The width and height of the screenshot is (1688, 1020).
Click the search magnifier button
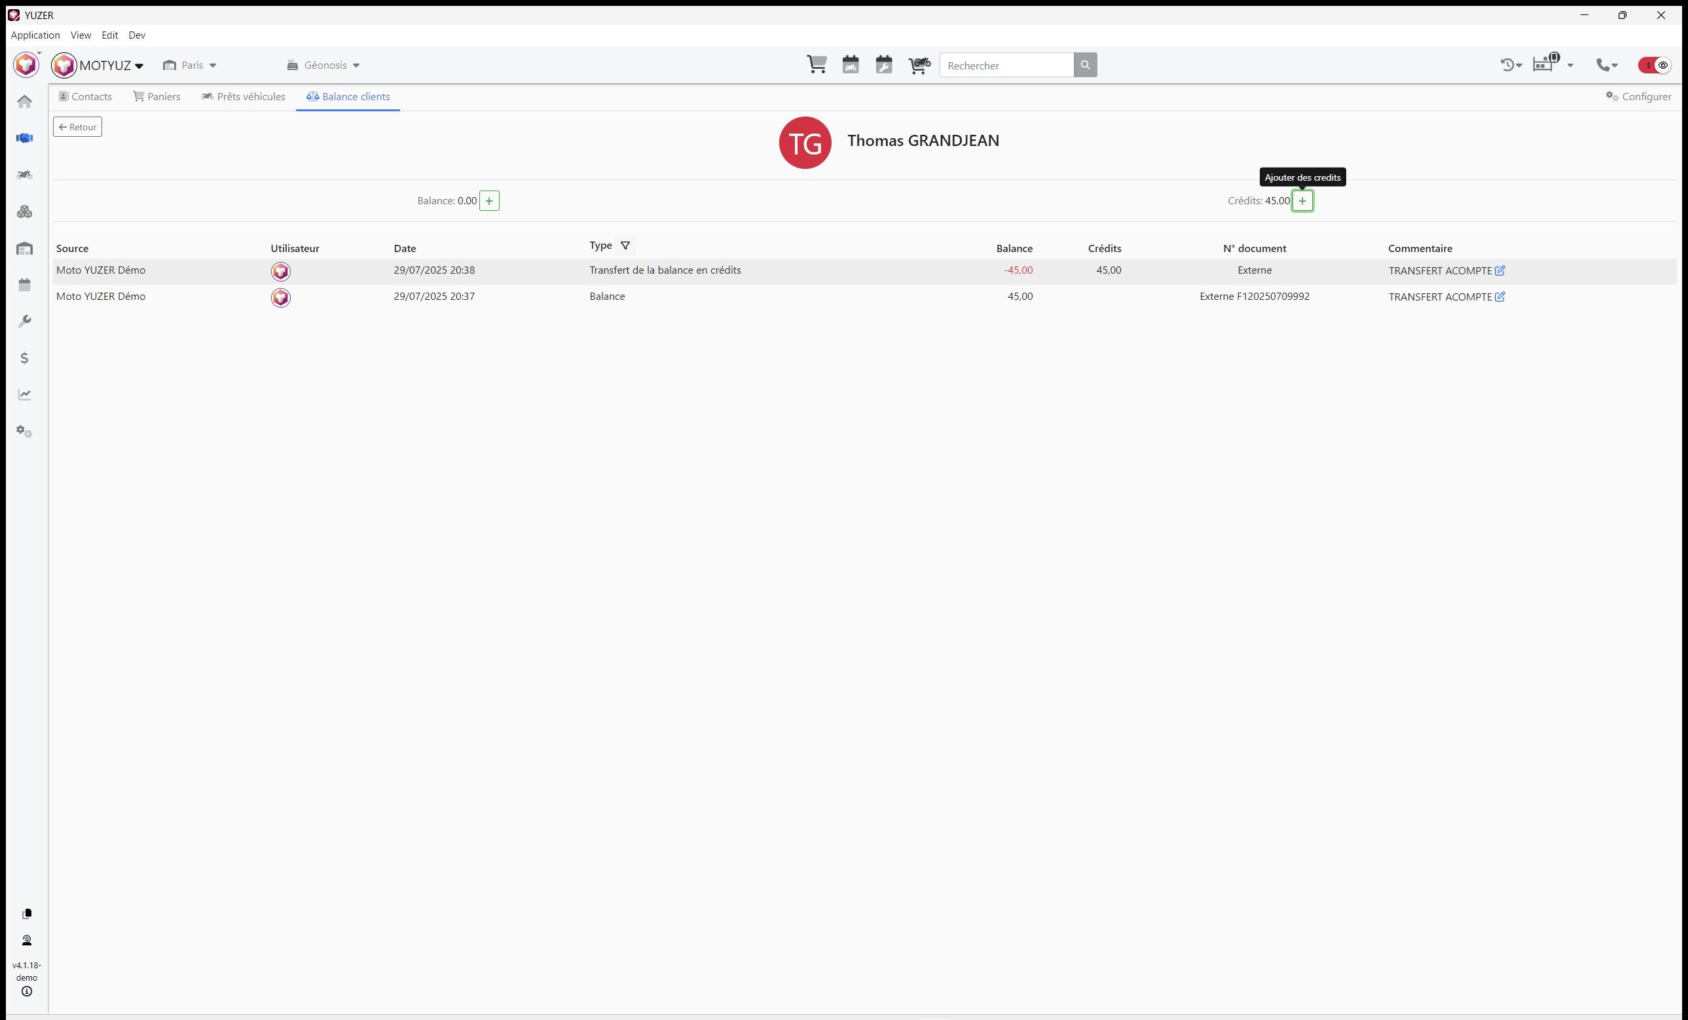click(1085, 65)
